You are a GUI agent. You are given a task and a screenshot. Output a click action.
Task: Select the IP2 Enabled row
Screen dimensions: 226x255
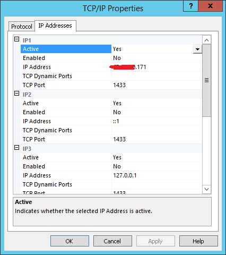[111, 112]
